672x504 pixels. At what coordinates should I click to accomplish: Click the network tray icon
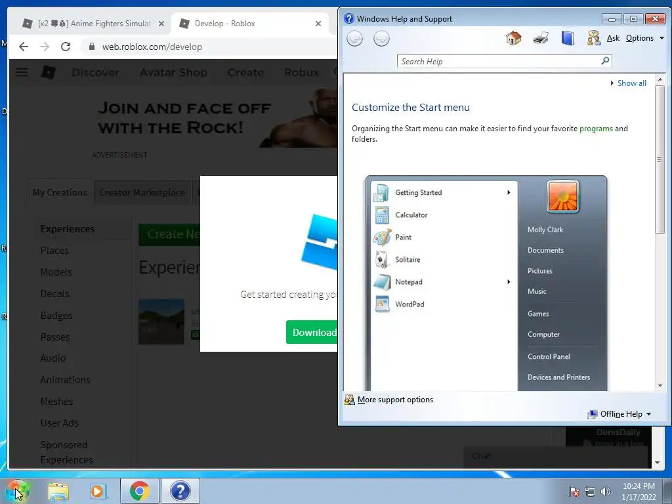pos(590,492)
